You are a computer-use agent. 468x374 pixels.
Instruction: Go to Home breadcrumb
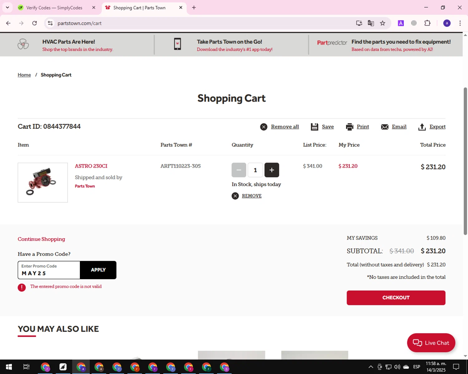click(x=24, y=75)
